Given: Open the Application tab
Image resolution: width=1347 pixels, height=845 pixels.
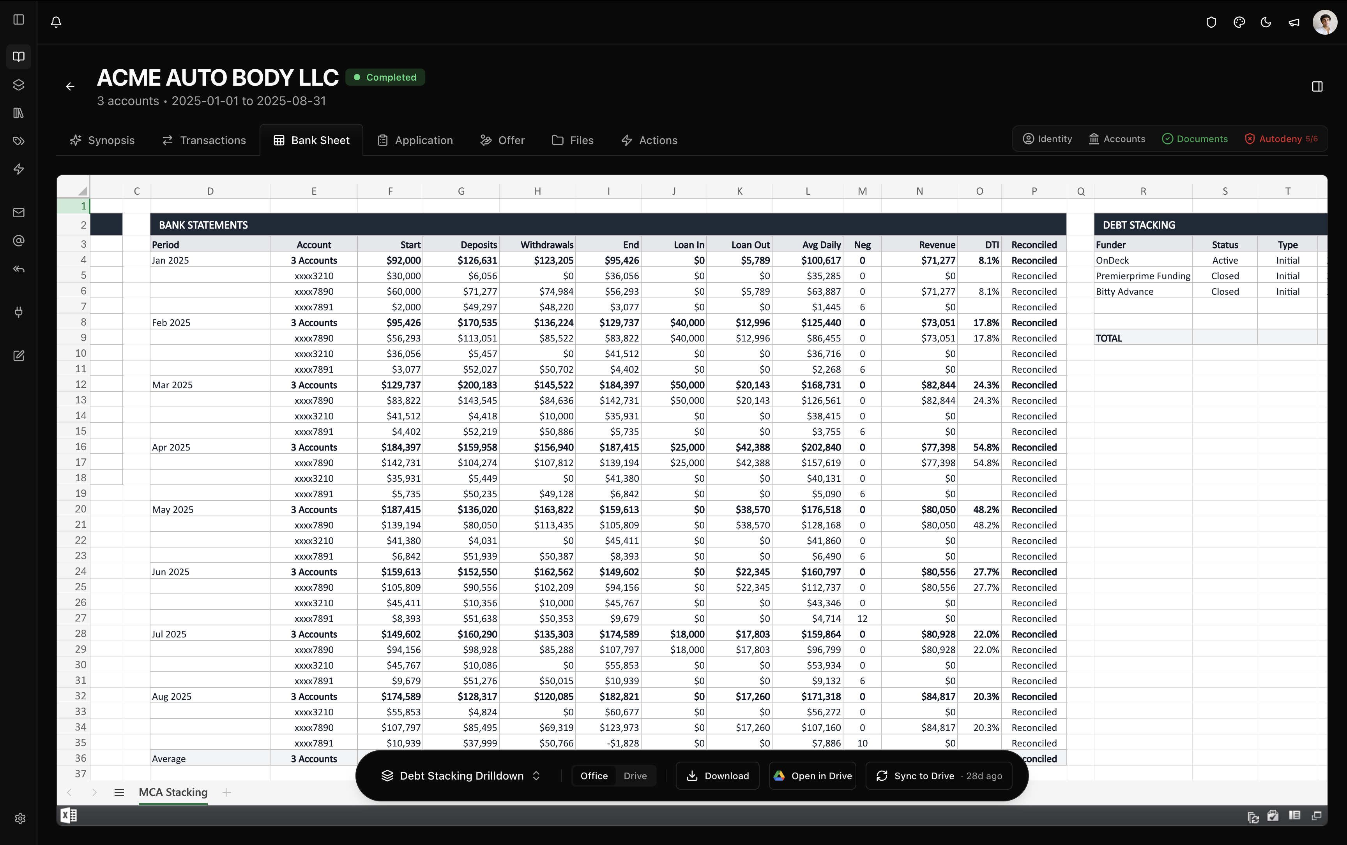Looking at the screenshot, I should [x=415, y=140].
